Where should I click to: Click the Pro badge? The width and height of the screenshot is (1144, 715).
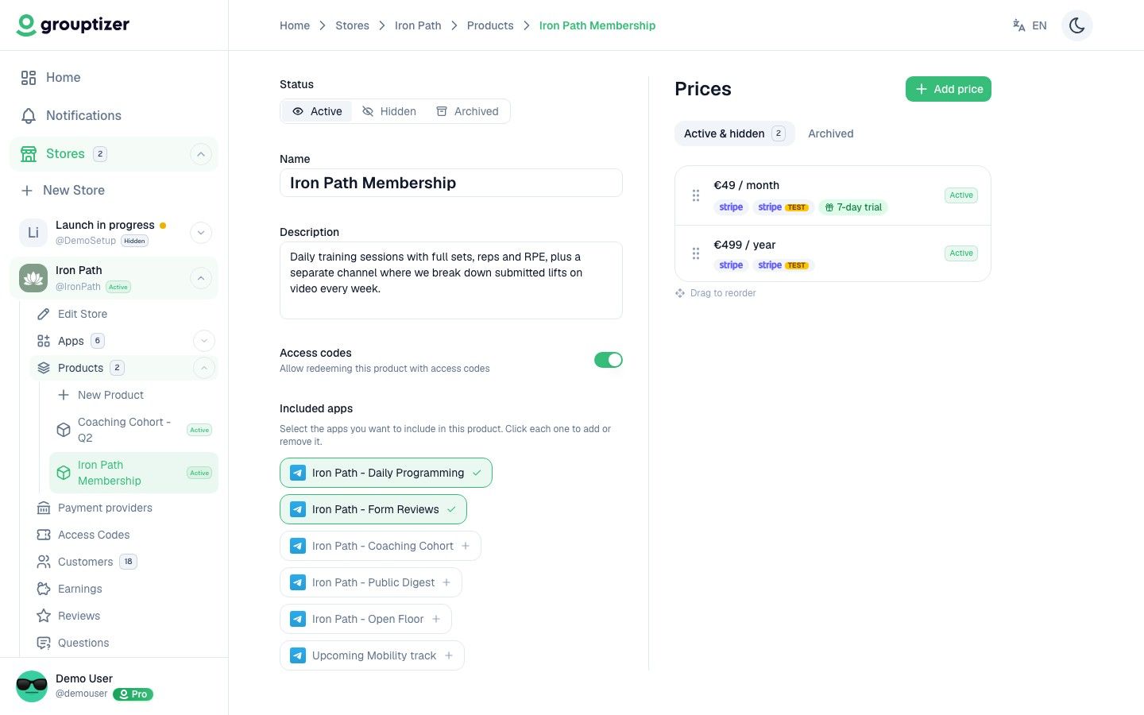pos(133,694)
